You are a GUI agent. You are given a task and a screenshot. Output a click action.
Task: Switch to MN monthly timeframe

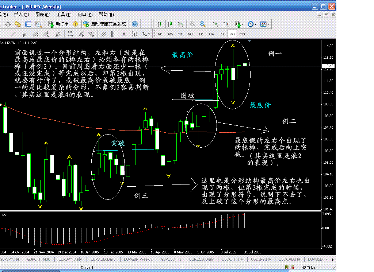point(242,34)
